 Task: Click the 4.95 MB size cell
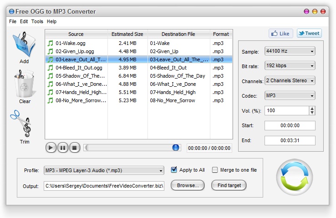[127, 59]
